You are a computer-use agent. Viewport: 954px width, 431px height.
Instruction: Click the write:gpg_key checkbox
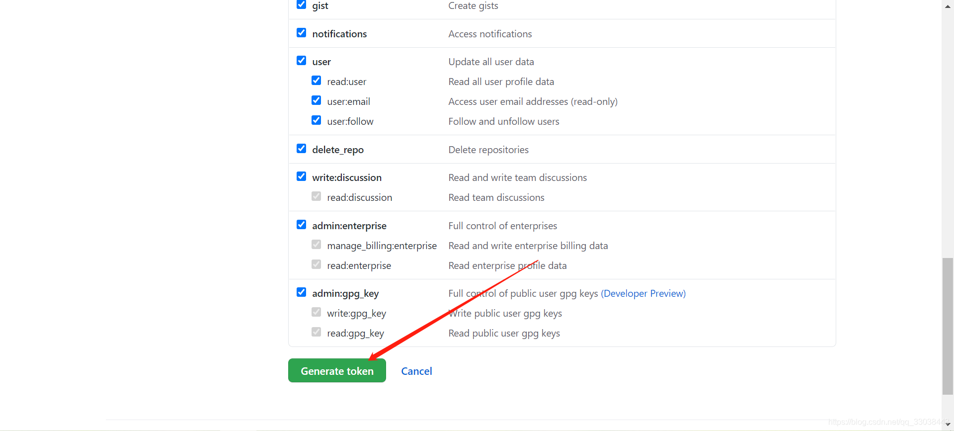click(316, 312)
